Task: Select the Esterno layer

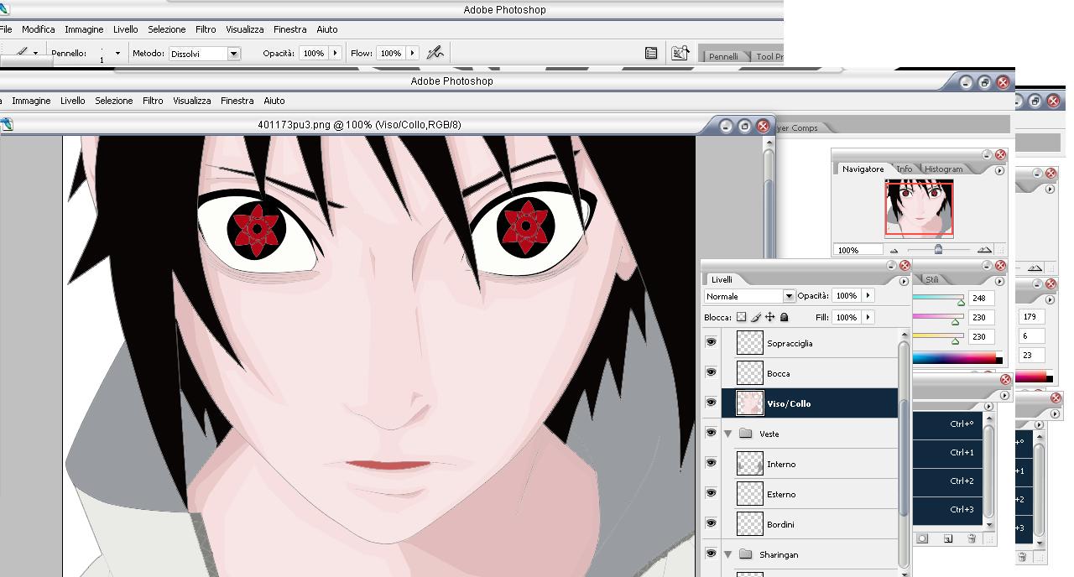Action: pos(781,494)
